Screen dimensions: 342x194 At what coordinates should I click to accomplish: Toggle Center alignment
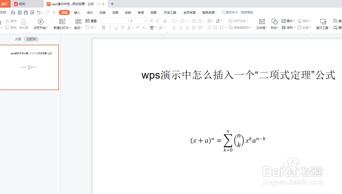(x=181, y=27)
